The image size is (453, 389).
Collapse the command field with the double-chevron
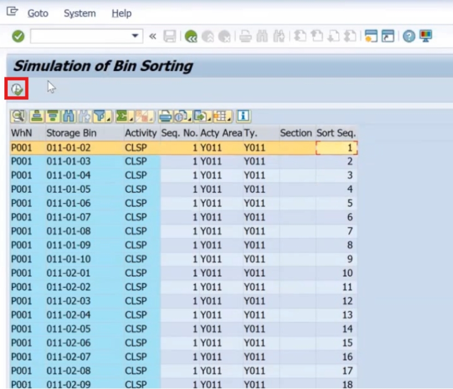click(152, 37)
